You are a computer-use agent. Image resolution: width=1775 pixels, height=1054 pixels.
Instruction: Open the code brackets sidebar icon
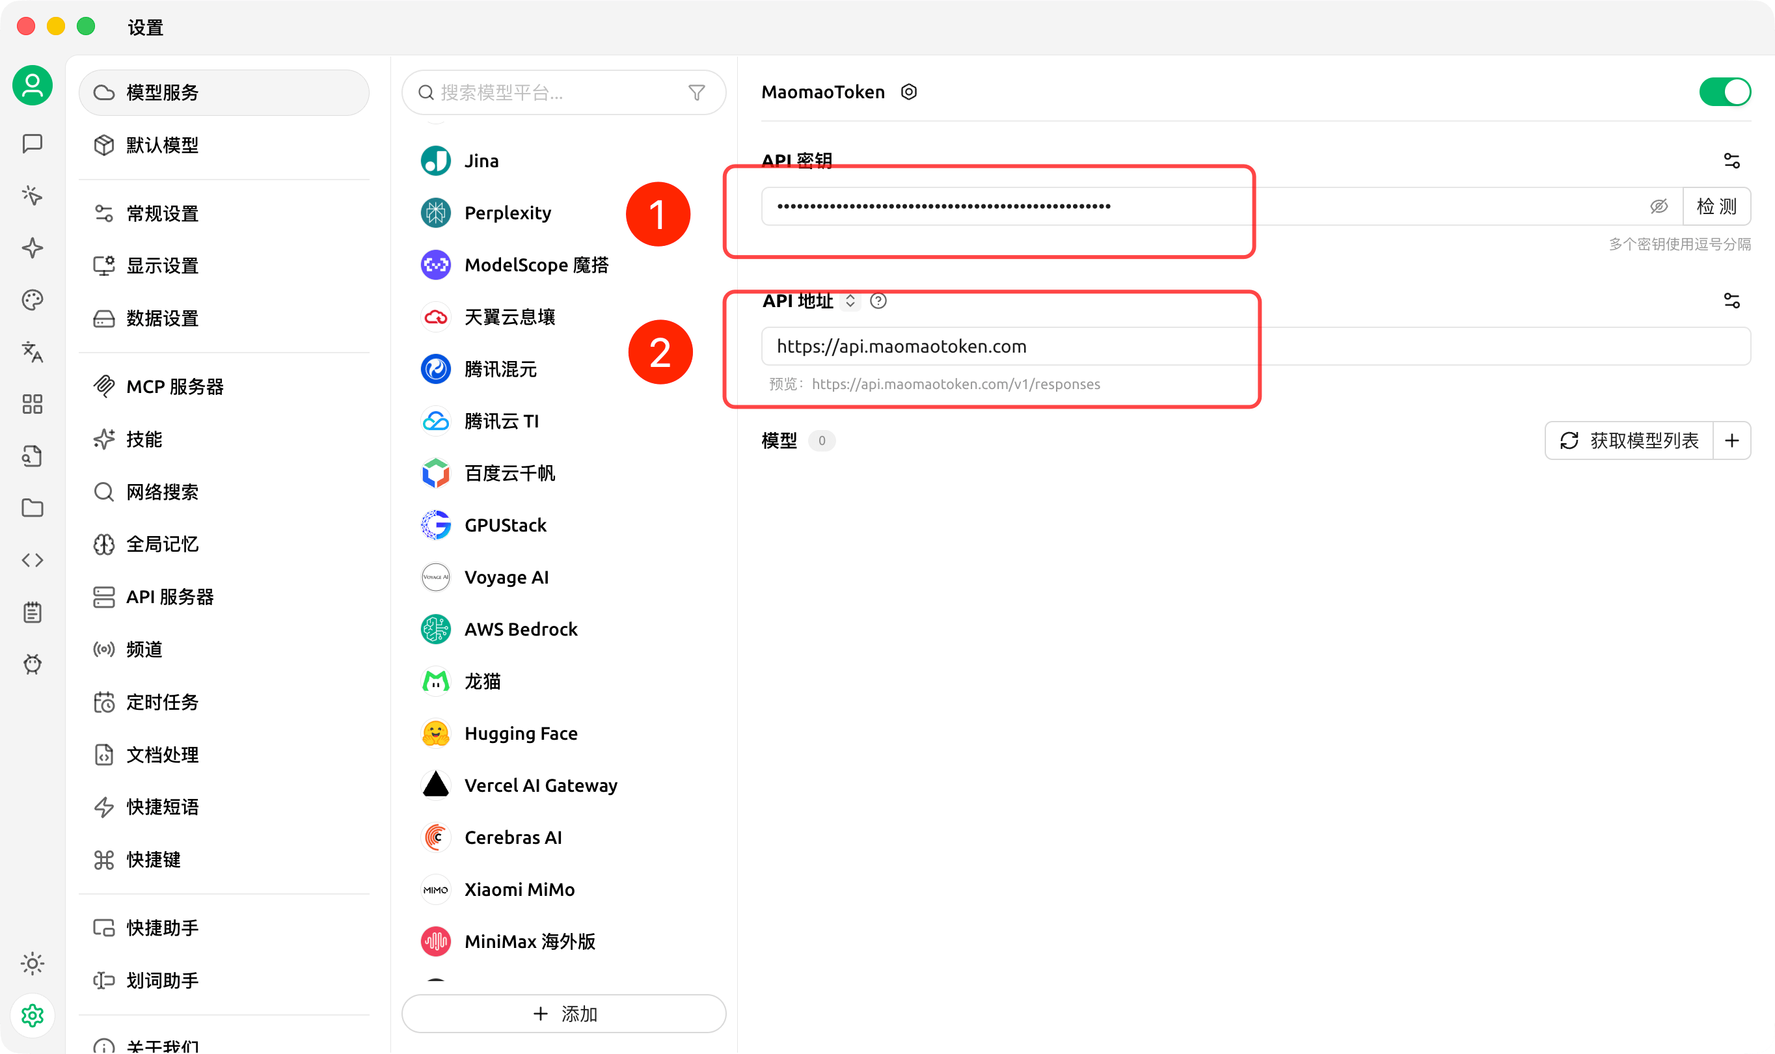tap(33, 560)
